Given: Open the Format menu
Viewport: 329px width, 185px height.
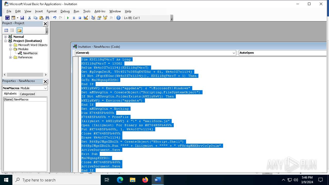Looking at the screenshot, I should [x=52, y=11].
